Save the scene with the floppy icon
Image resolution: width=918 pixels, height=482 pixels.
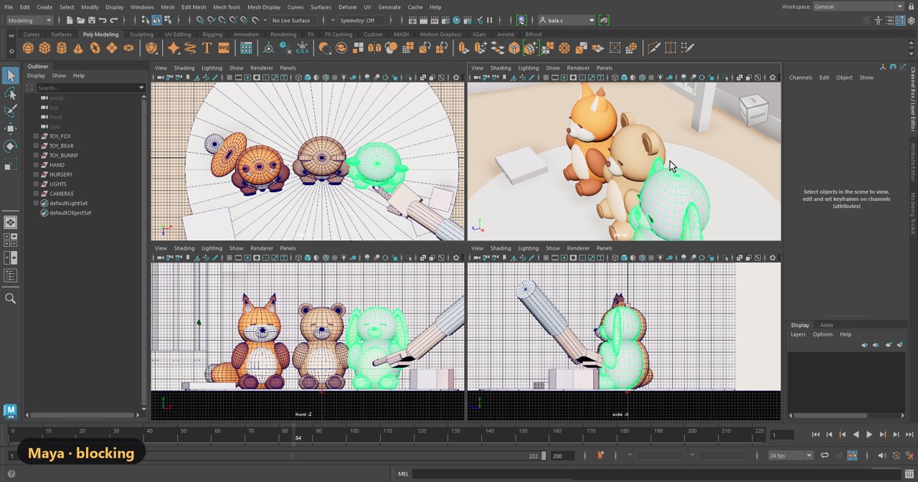pyautogui.click(x=92, y=20)
